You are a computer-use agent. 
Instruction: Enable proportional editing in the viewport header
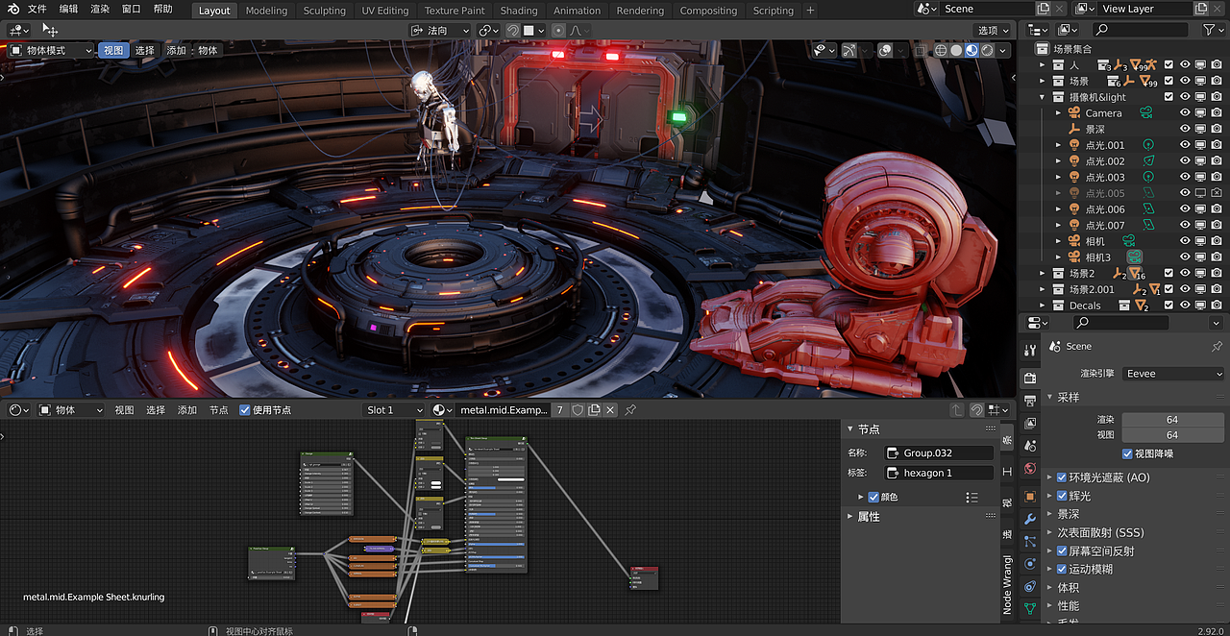558,30
